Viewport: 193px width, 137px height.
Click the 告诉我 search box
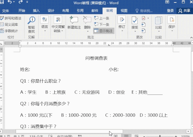pos(144,11)
